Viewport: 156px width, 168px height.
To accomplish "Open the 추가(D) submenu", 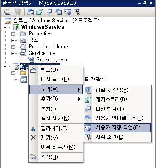I will pos(56,99).
